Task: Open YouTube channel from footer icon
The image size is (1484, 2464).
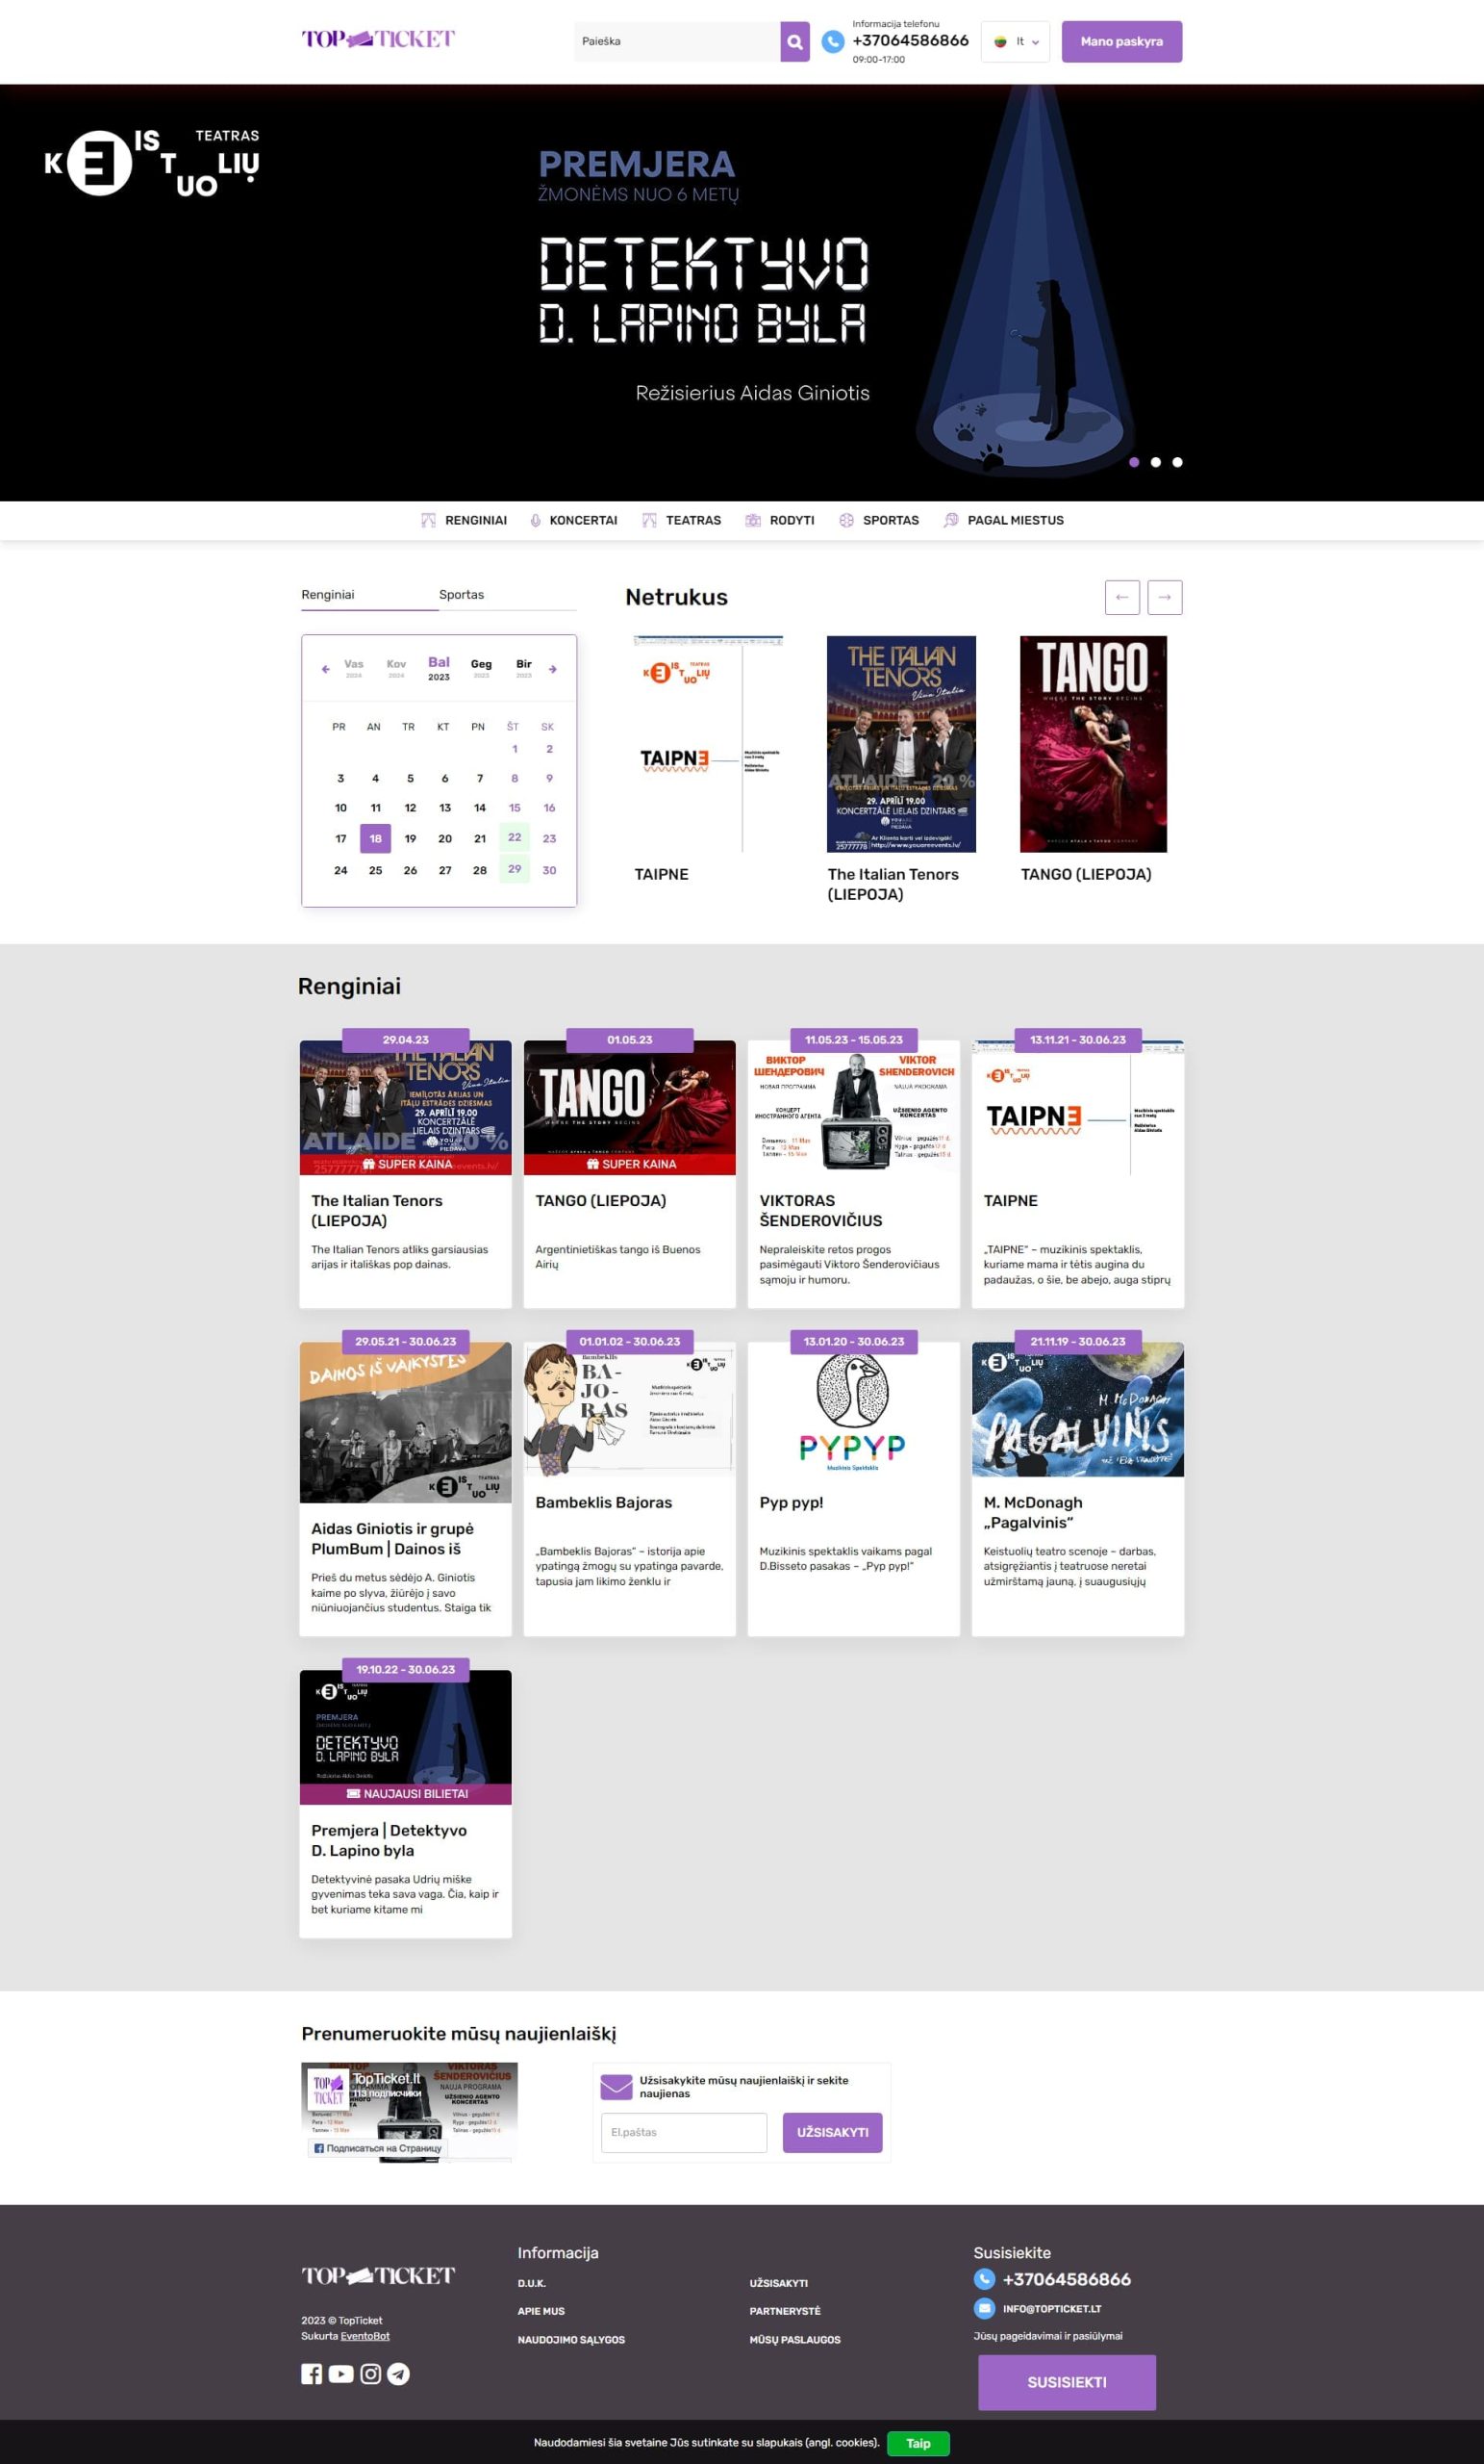Action: [340, 2374]
